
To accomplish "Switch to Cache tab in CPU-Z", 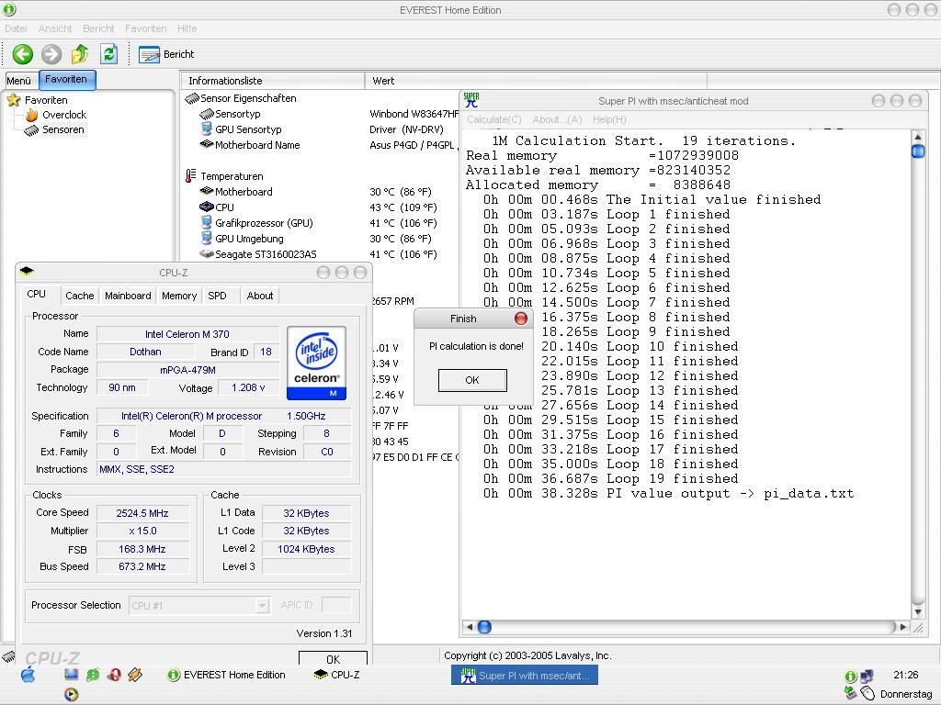I will click(x=80, y=296).
